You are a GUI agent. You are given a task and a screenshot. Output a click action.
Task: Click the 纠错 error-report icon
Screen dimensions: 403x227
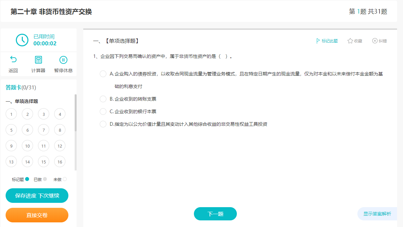(375, 41)
